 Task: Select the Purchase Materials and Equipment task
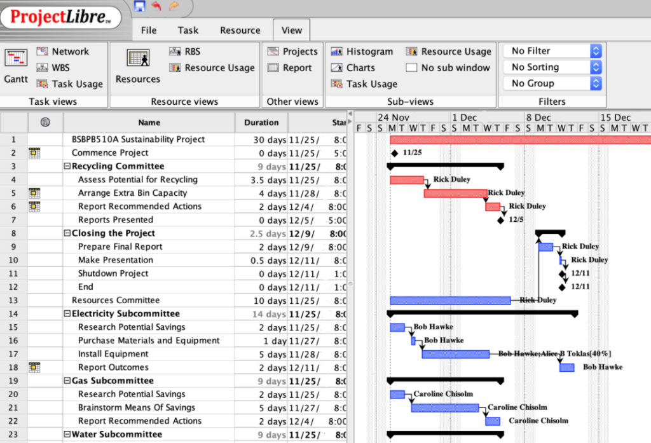tap(149, 341)
